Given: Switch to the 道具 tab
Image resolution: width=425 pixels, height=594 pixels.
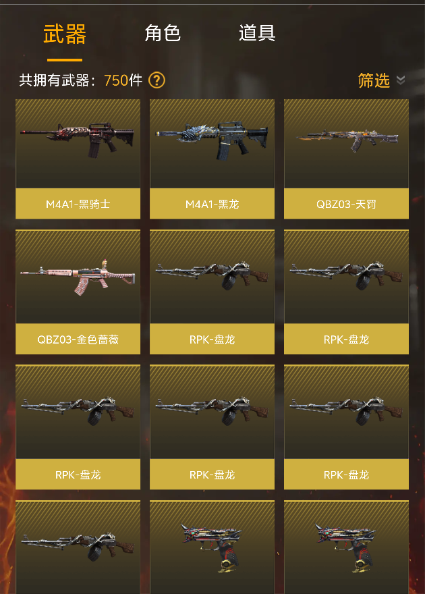Looking at the screenshot, I should click(257, 33).
